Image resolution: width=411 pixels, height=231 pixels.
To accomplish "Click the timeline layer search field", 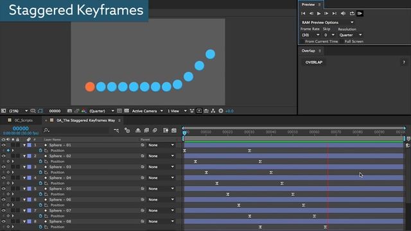I will coord(76,130).
